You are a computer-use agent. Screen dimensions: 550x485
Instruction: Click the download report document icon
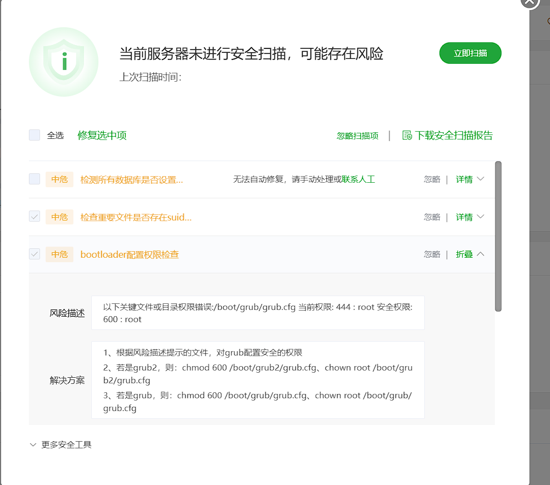click(x=407, y=136)
